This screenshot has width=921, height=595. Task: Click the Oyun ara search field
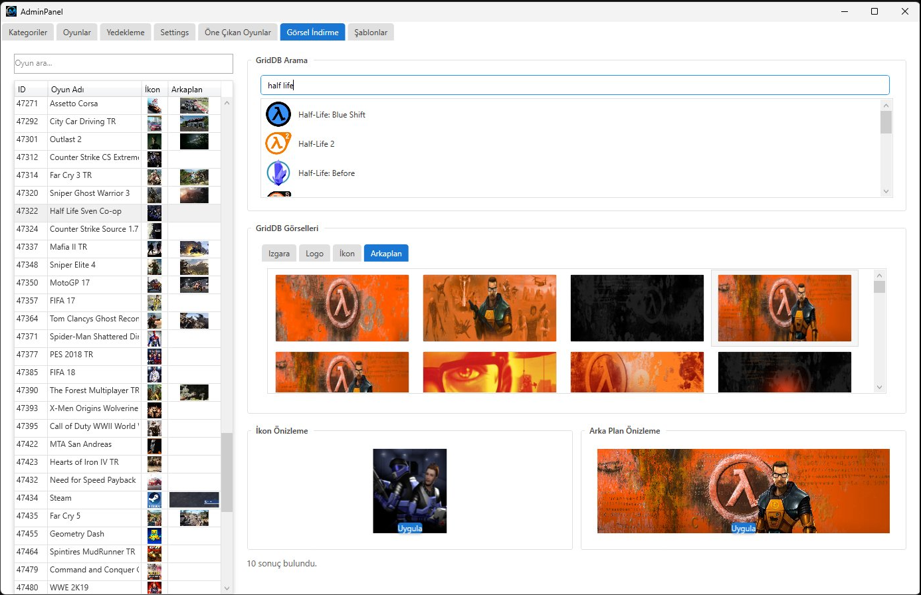click(124, 64)
